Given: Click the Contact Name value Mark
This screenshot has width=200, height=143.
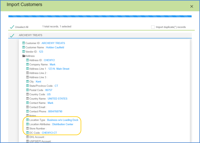Looking at the screenshot, I should (x=50, y=103).
